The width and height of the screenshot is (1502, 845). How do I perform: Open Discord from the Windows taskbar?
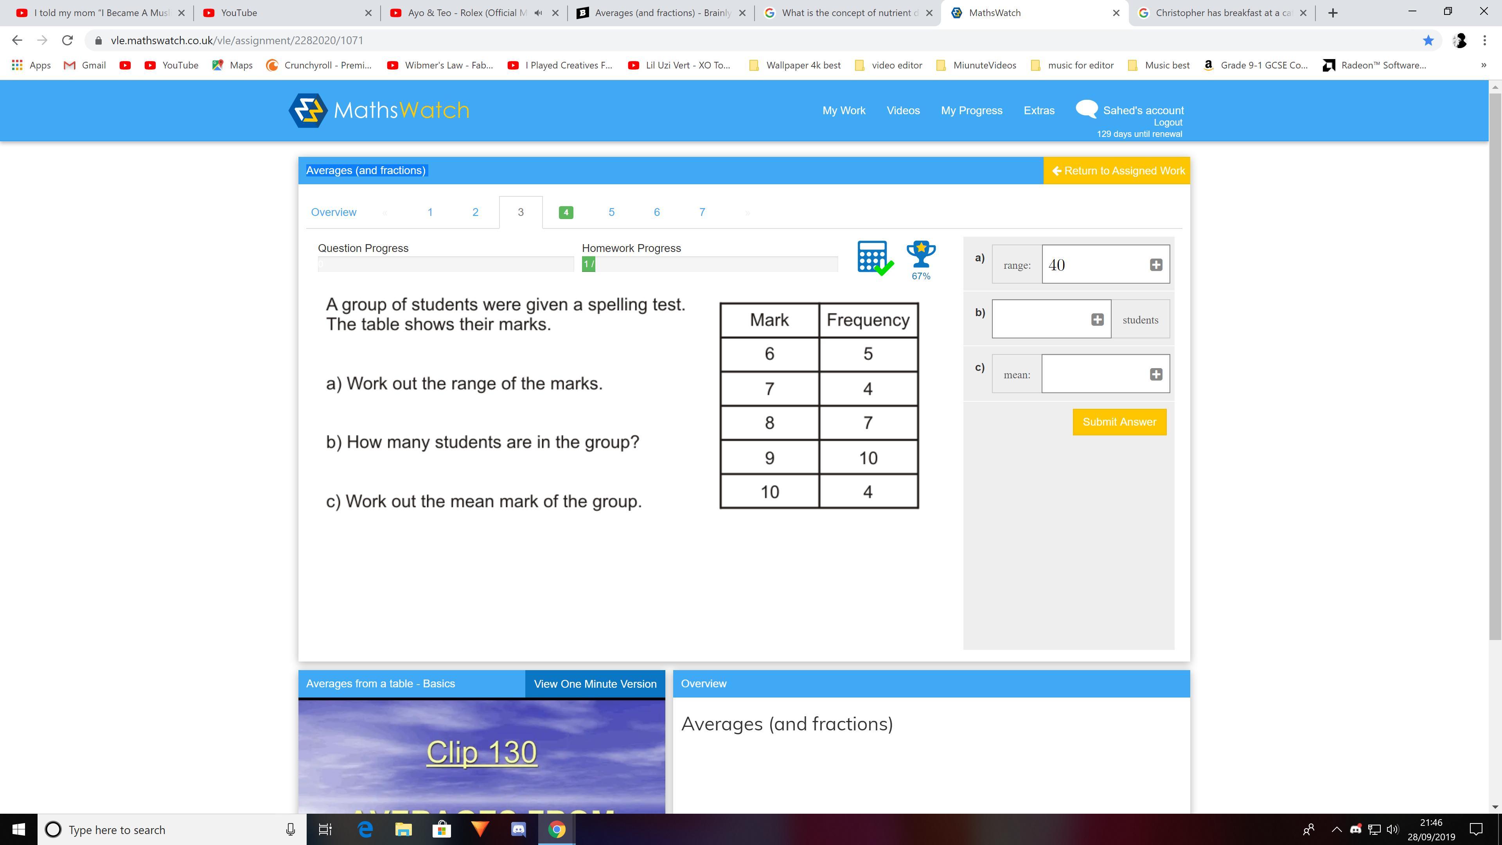518,829
